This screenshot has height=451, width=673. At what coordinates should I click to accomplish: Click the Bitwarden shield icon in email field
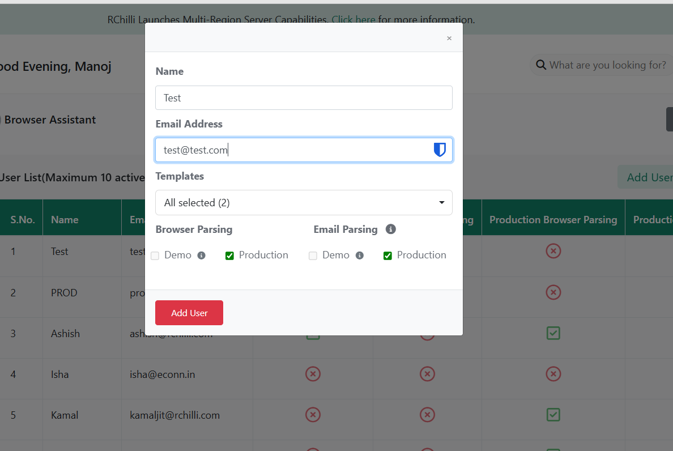(x=440, y=150)
